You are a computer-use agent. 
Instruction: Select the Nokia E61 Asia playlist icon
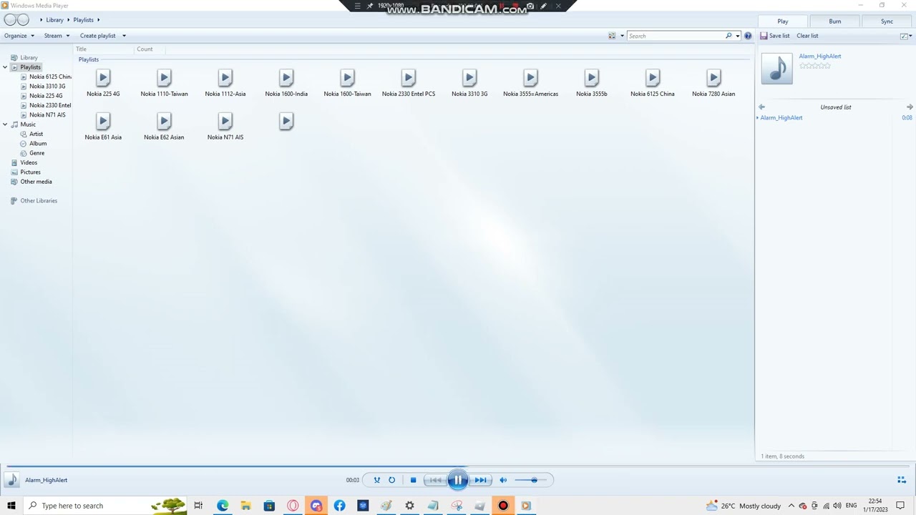click(x=103, y=121)
